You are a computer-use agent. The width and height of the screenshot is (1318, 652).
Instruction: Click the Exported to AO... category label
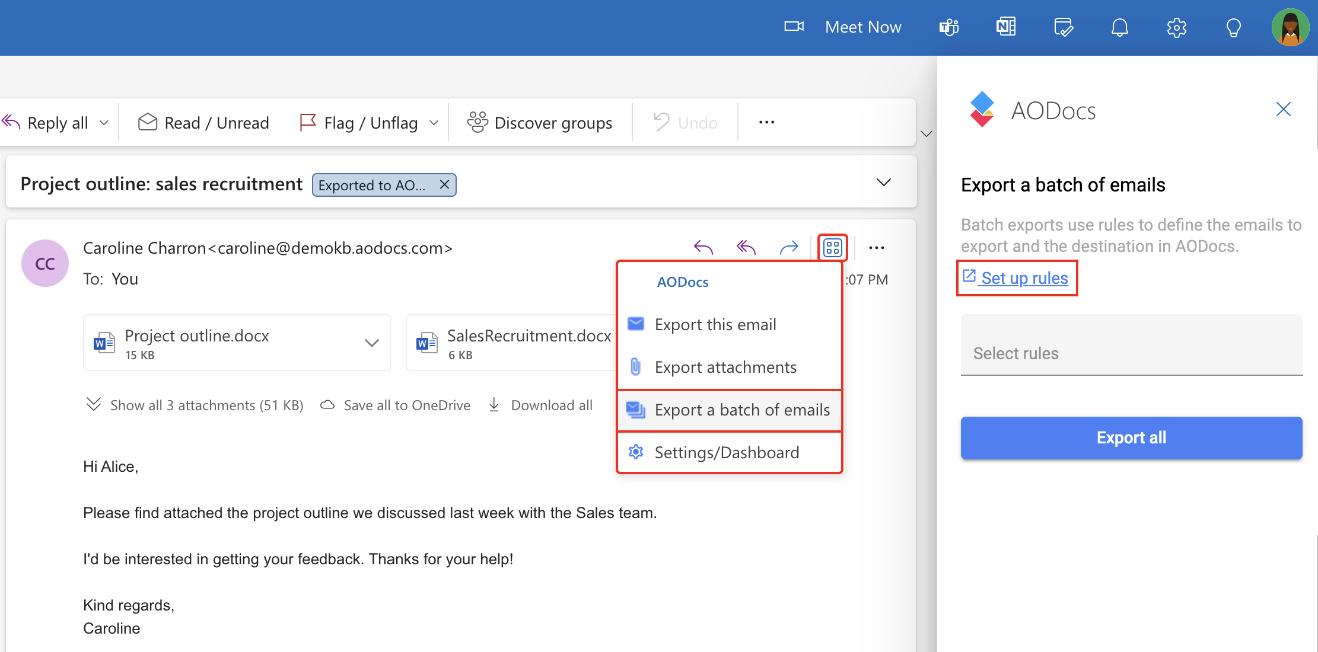coord(372,185)
